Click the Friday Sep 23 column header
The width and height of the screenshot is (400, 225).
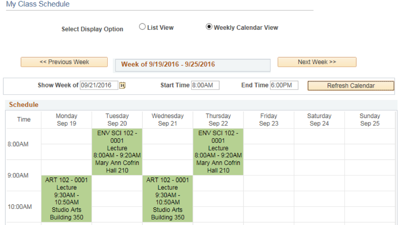click(269, 120)
